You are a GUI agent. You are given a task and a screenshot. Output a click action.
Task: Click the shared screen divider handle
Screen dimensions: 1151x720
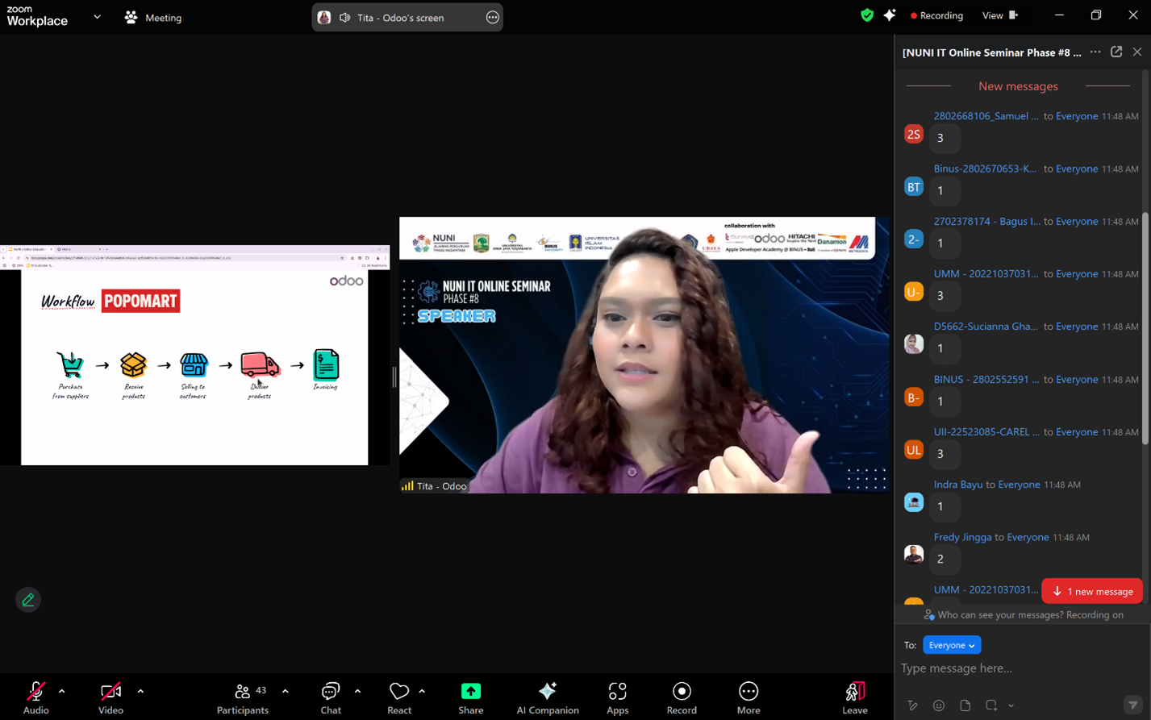tap(394, 377)
